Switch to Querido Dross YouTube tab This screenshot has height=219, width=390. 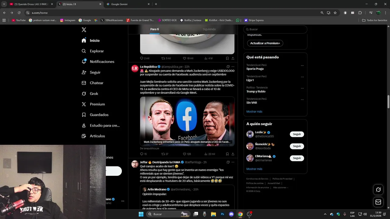(x=31, y=4)
